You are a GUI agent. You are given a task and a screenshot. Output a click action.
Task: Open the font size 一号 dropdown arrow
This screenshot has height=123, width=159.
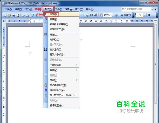click(x=144, y=15)
